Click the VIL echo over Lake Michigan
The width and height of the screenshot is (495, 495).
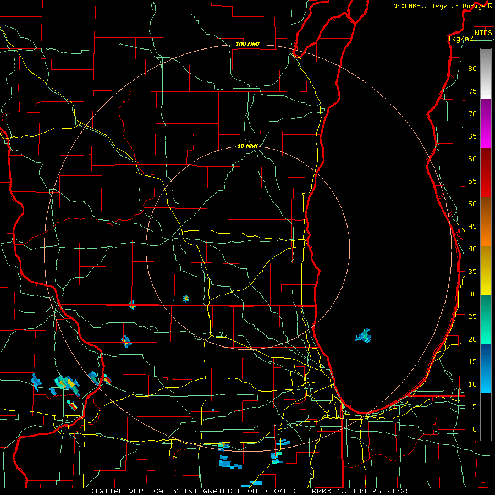[364, 336]
